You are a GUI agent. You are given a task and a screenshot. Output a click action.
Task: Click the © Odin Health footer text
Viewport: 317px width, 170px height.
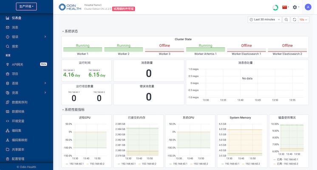pos(26,167)
